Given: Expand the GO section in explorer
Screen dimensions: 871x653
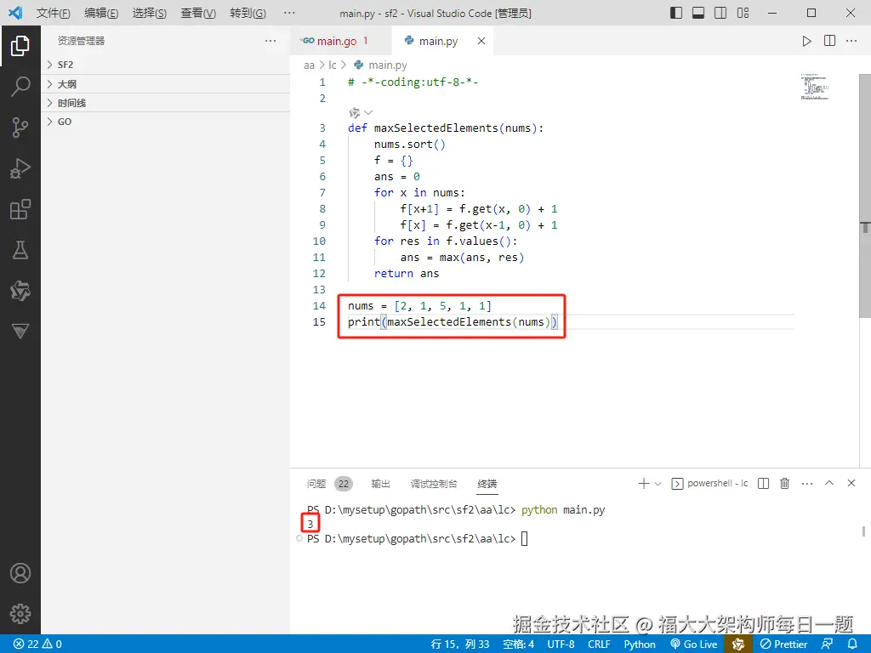Looking at the screenshot, I should coord(166,122).
